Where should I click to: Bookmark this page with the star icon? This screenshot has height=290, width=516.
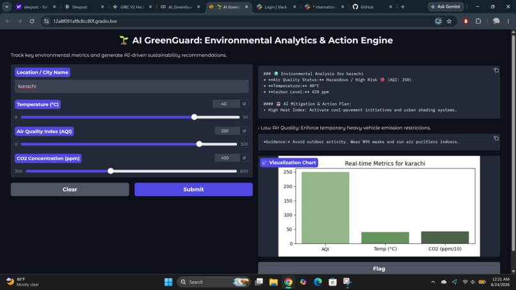point(449,21)
